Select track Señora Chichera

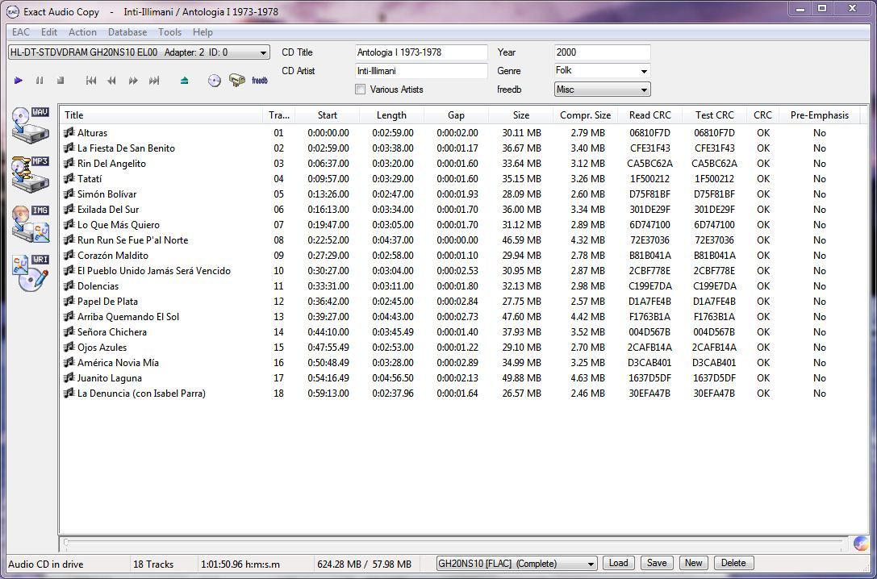click(112, 332)
